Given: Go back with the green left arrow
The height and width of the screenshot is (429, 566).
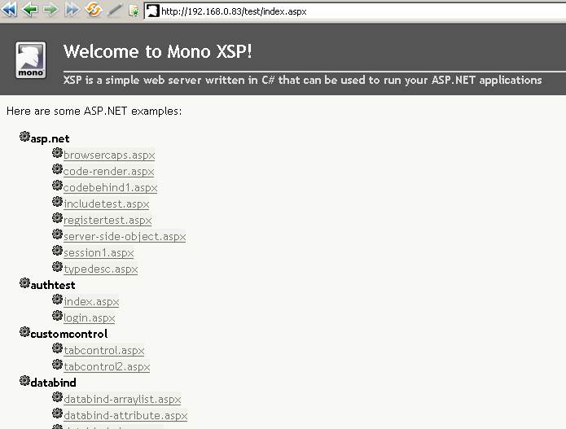Looking at the screenshot, I should [x=30, y=10].
